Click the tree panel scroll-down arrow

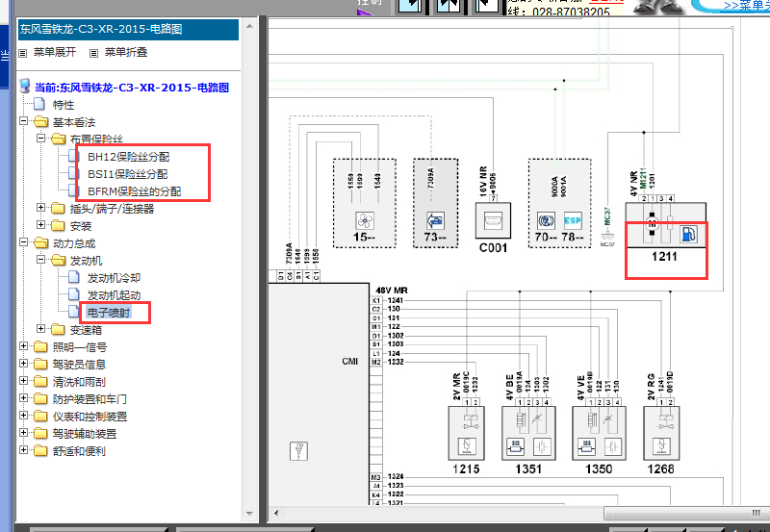(x=249, y=514)
